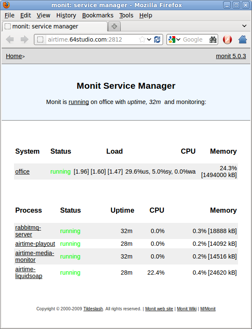Click the bookmark star icon in address bar

click(x=142, y=39)
